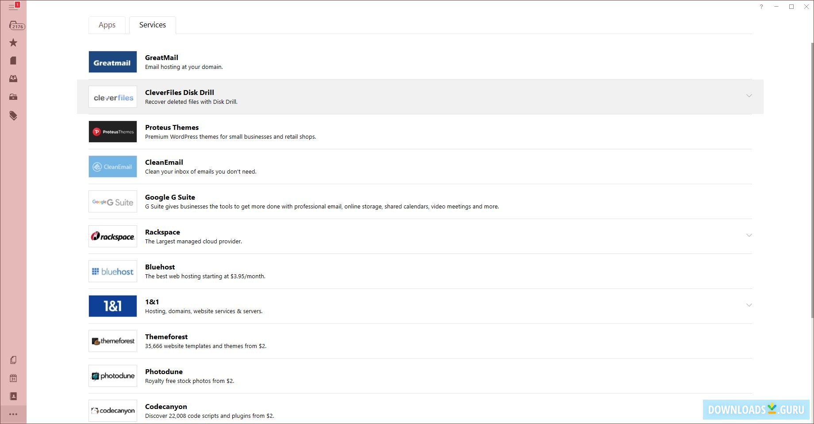The height and width of the screenshot is (424, 814).
Task: Open the Codecanyon service title
Action: (x=166, y=406)
